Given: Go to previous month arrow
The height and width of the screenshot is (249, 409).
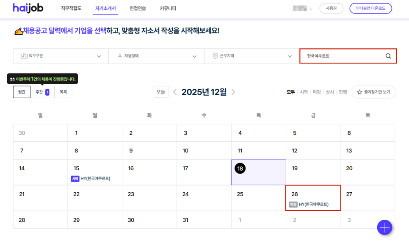Looking at the screenshot, I should pyautogui.click(x=175, y=92).
